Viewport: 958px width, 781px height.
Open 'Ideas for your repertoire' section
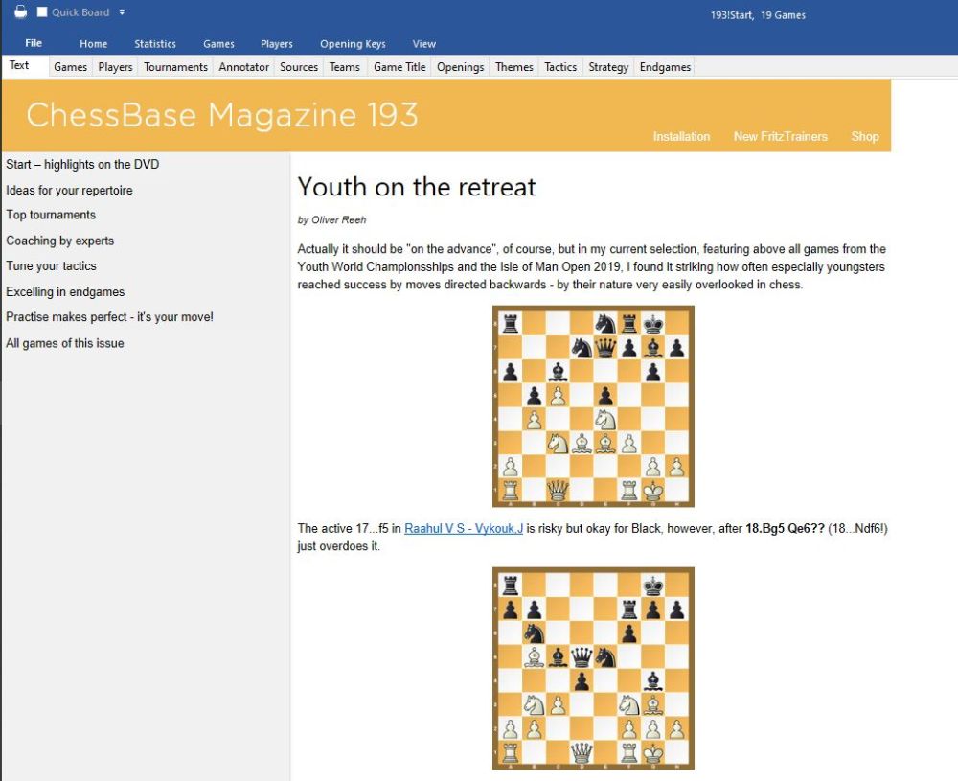click(x=69, y=190)
